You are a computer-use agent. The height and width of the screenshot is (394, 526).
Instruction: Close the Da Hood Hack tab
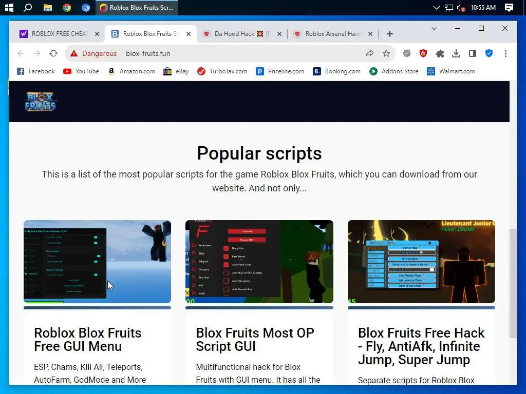point(279,34)
